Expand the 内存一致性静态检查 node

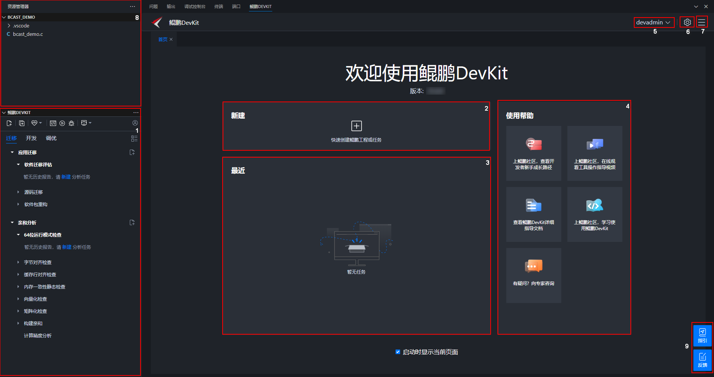pyautogui.click(x=18, y=287)
